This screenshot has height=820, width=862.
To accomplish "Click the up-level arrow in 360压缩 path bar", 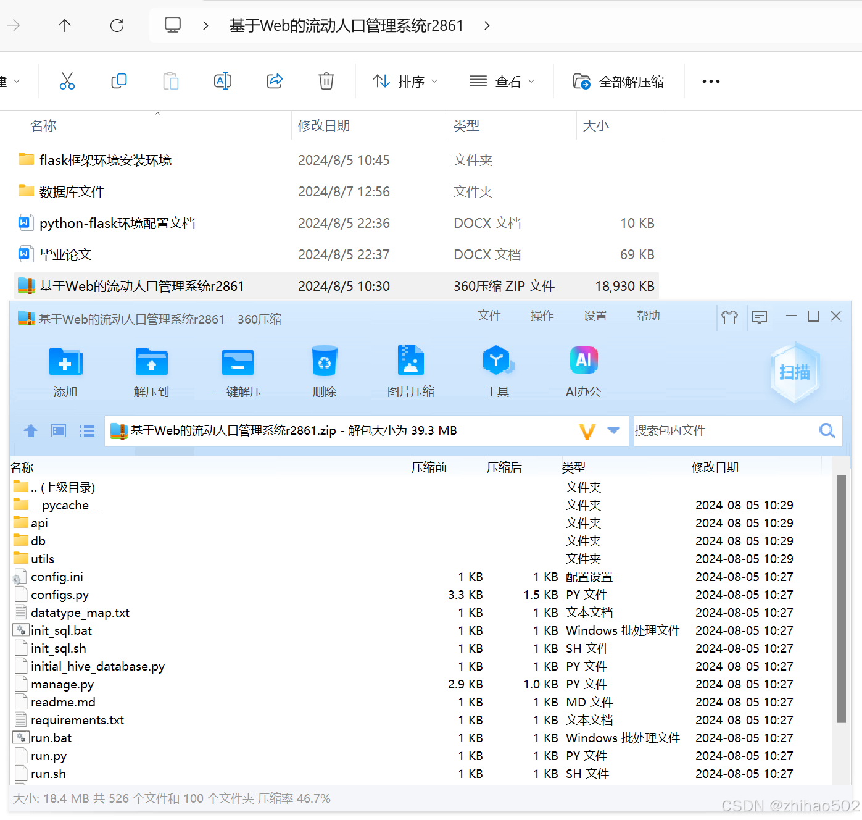I will point(31,431).
